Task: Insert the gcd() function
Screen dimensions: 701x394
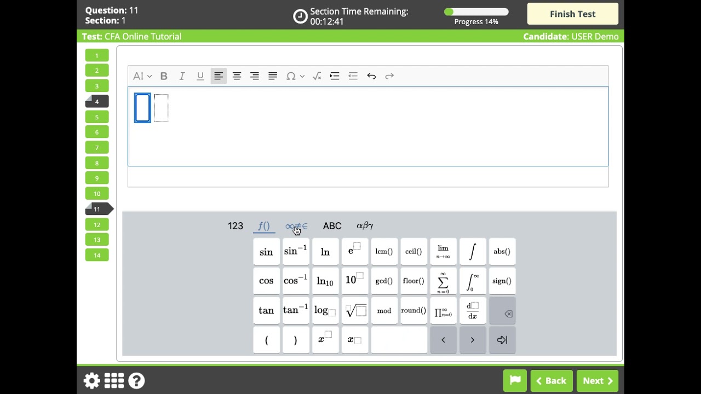Action: point(384,281)
